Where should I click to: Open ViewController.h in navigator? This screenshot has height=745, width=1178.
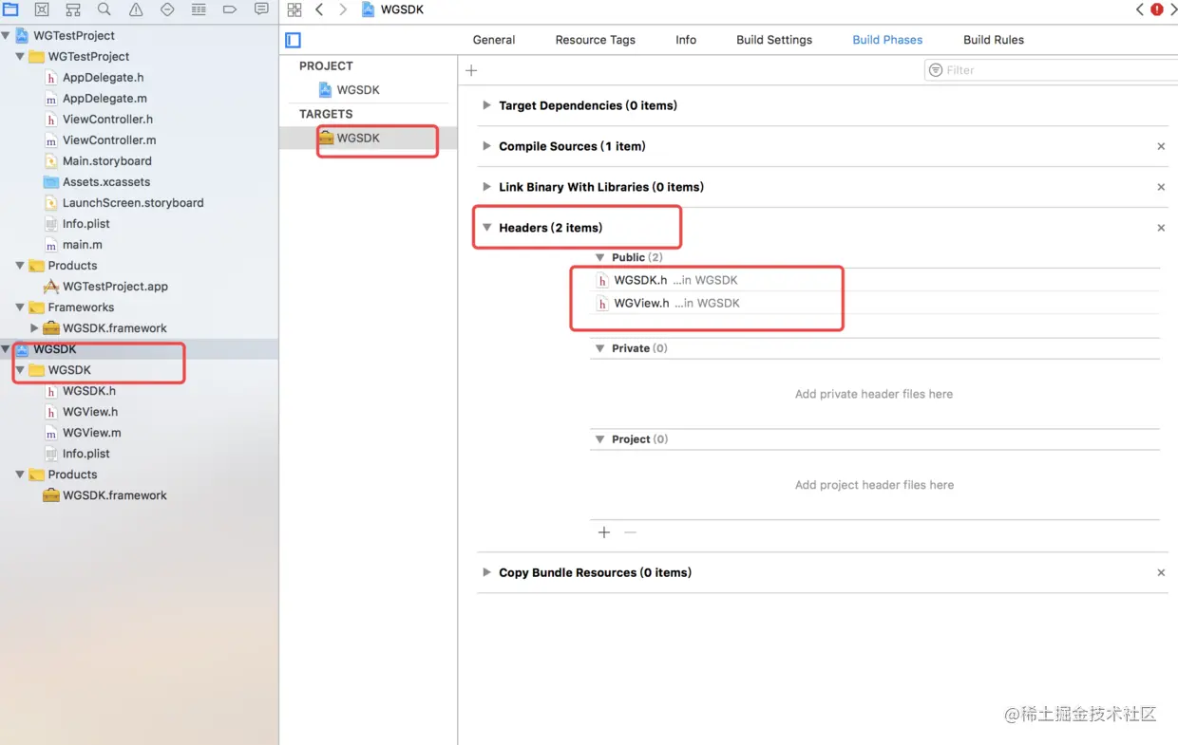107,120
